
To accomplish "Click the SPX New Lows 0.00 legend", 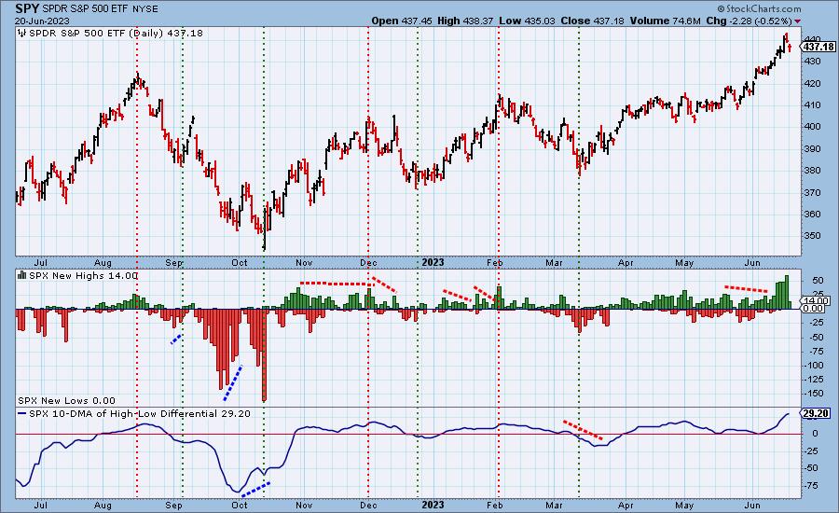I will [66, 400].
